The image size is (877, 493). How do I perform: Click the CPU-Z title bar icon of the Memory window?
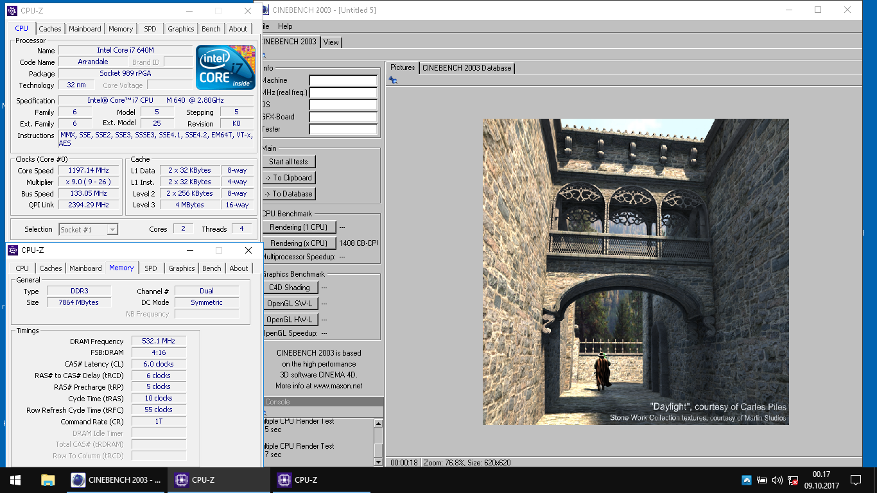click(x=12, y=250)
